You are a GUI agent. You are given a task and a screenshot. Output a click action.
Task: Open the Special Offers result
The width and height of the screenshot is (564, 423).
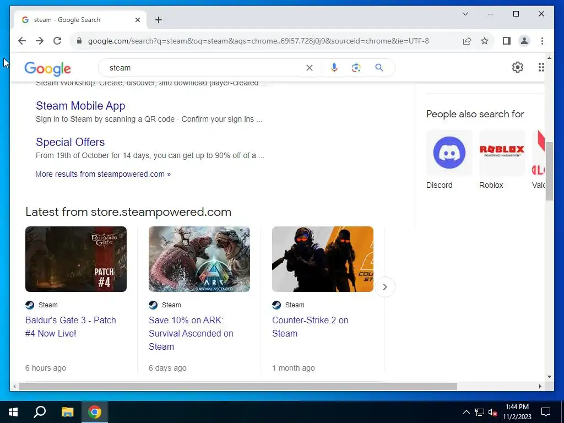tap(70, 142)
